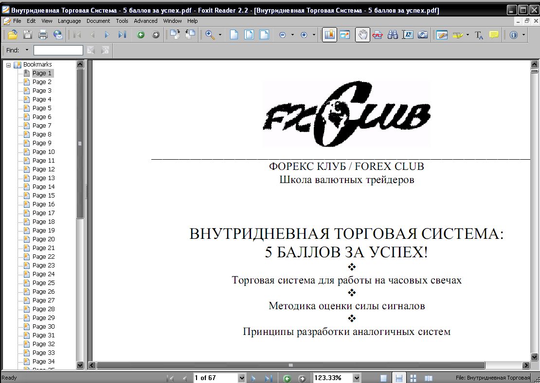This screenshot has width=540, height=383.
Task: Select the Page 10 bookmark
Action: (x=43, y=152)
